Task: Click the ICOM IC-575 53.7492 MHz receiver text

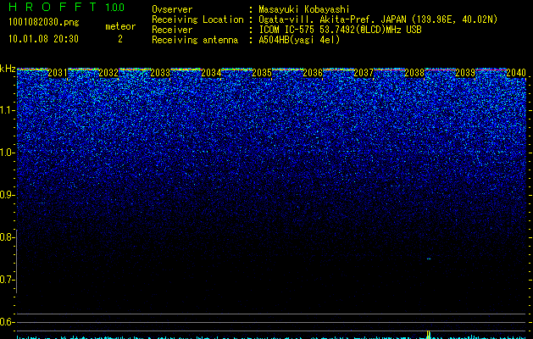Action: 340,30
